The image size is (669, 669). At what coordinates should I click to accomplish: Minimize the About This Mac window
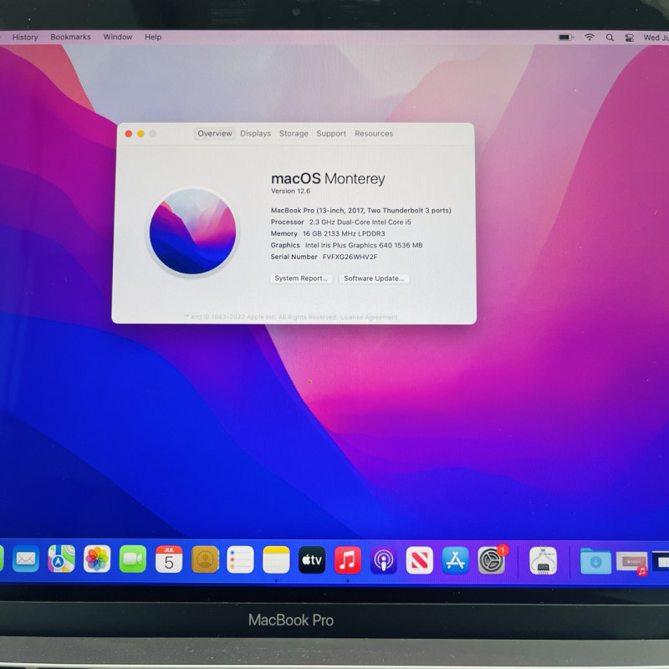pos(140,134)
